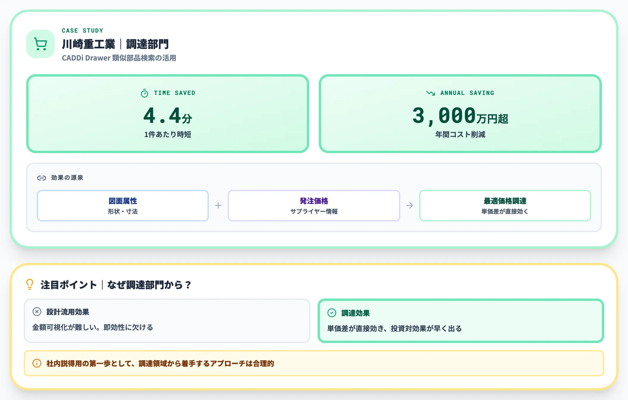Enable the 最適価格調達 result card

[x=505, y=206]
